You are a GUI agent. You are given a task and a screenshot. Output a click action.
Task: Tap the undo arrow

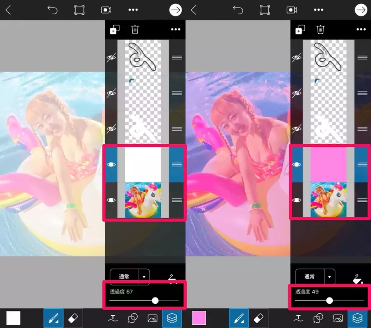point(53,9)
